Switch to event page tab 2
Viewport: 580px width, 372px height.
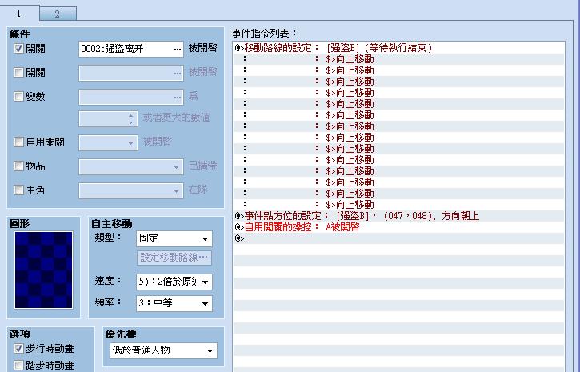point(58,14)
